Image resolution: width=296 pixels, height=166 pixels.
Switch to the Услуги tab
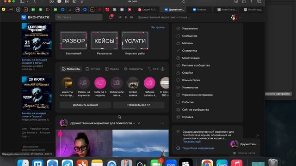pyautogui.click(x=92, y=69)
